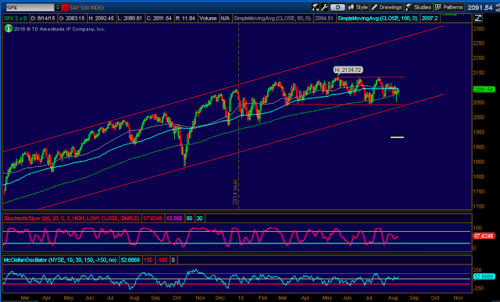The image size is (500, 302).
Task: Click the D timeframe button
Action: pyautogui.click(x=337, y=7)
